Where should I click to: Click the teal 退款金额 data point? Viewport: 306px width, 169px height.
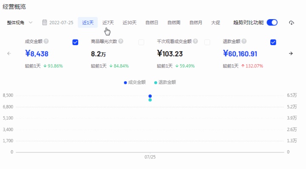coord(150,100)
